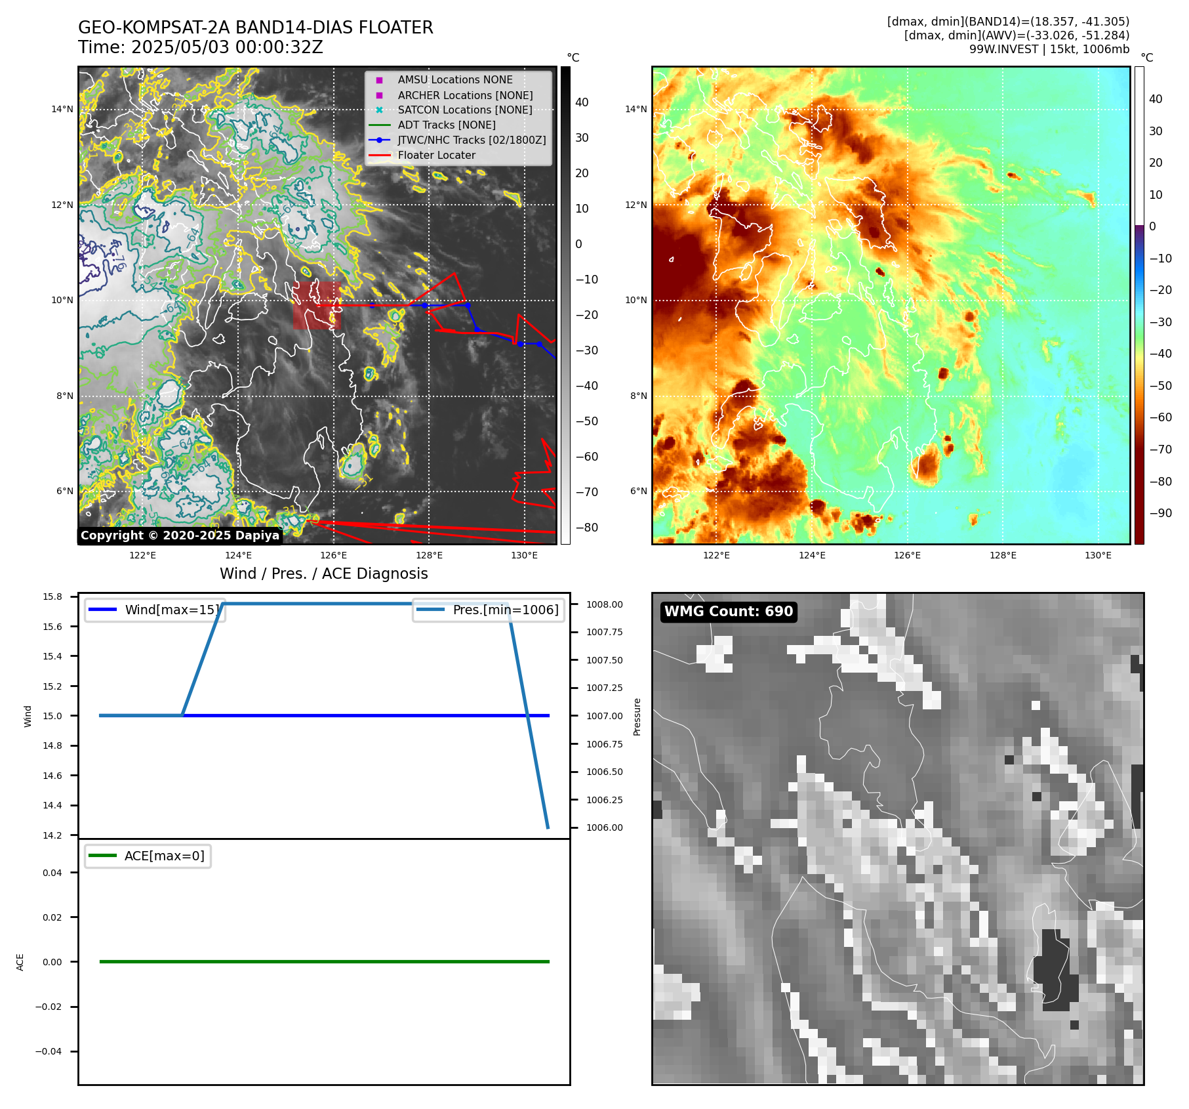Click the dark patch in the WMG image
The height and width of the screenshot is (1109, 1189).
click(x=1056, y=970)
